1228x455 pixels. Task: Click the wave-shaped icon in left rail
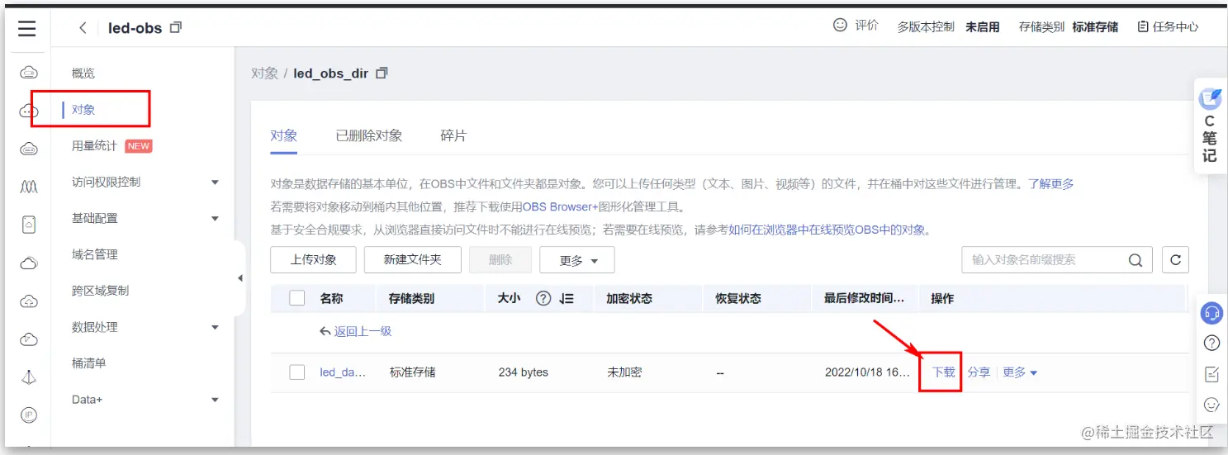(28, 187)
